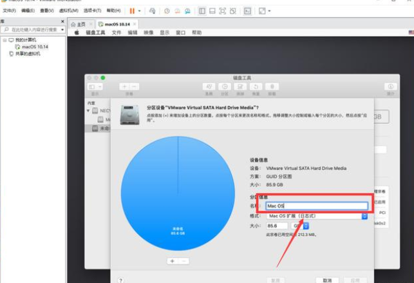Click the Erase icon in Disk Utility toolbar
Screen dimensions: 414x283
point(240,86)
